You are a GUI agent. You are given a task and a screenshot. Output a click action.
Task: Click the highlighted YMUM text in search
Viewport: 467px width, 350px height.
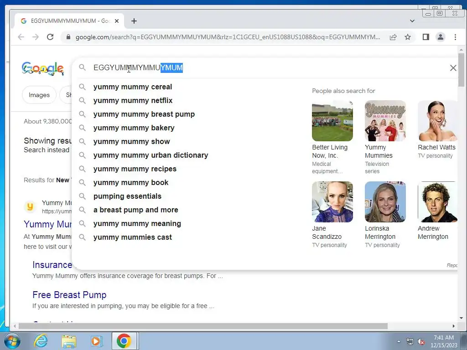coord(171,68)
